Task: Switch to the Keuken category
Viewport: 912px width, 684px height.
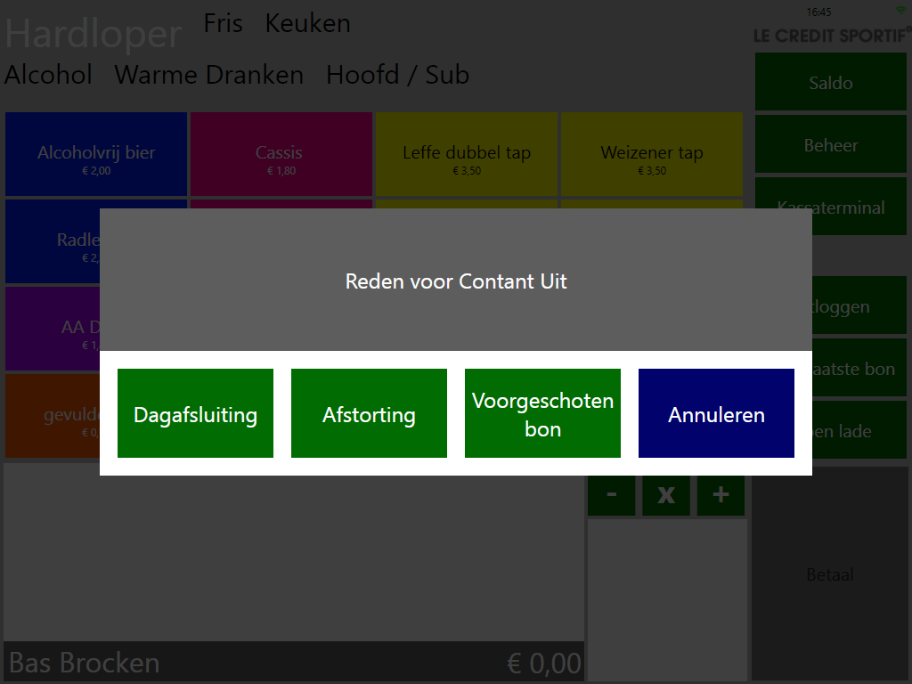Action: [307, 24]
